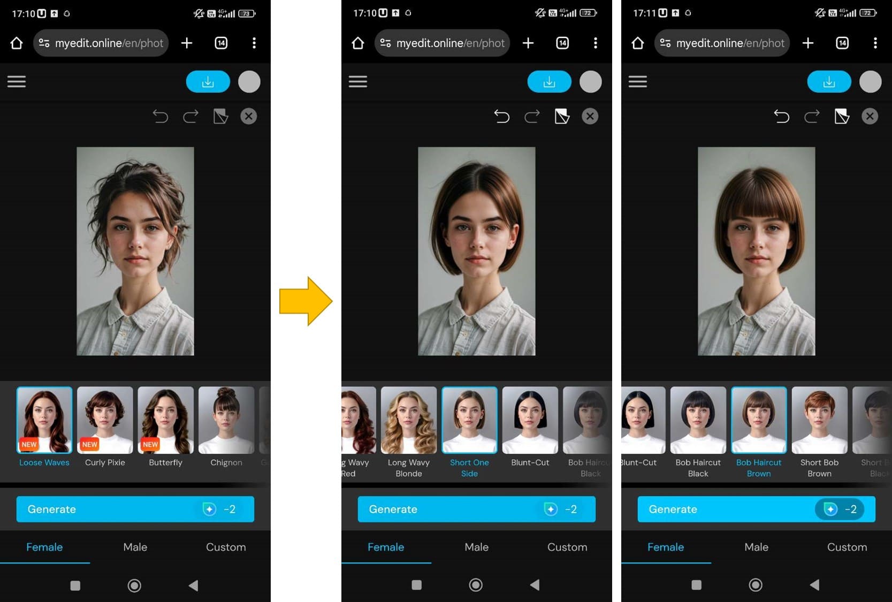
Task: Tap Android back triangle on middle phone screen
Action: [x=535, y=585]
